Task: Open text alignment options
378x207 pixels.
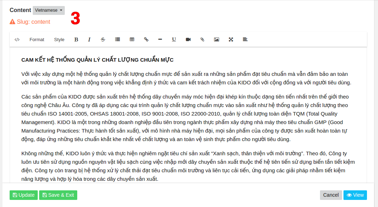Action: (x=245, y=40)
